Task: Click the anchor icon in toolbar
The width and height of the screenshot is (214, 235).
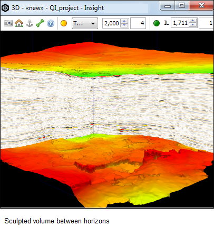Action: point(30,23)
